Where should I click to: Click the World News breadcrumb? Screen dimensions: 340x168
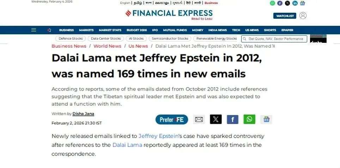tap(107, 46)
